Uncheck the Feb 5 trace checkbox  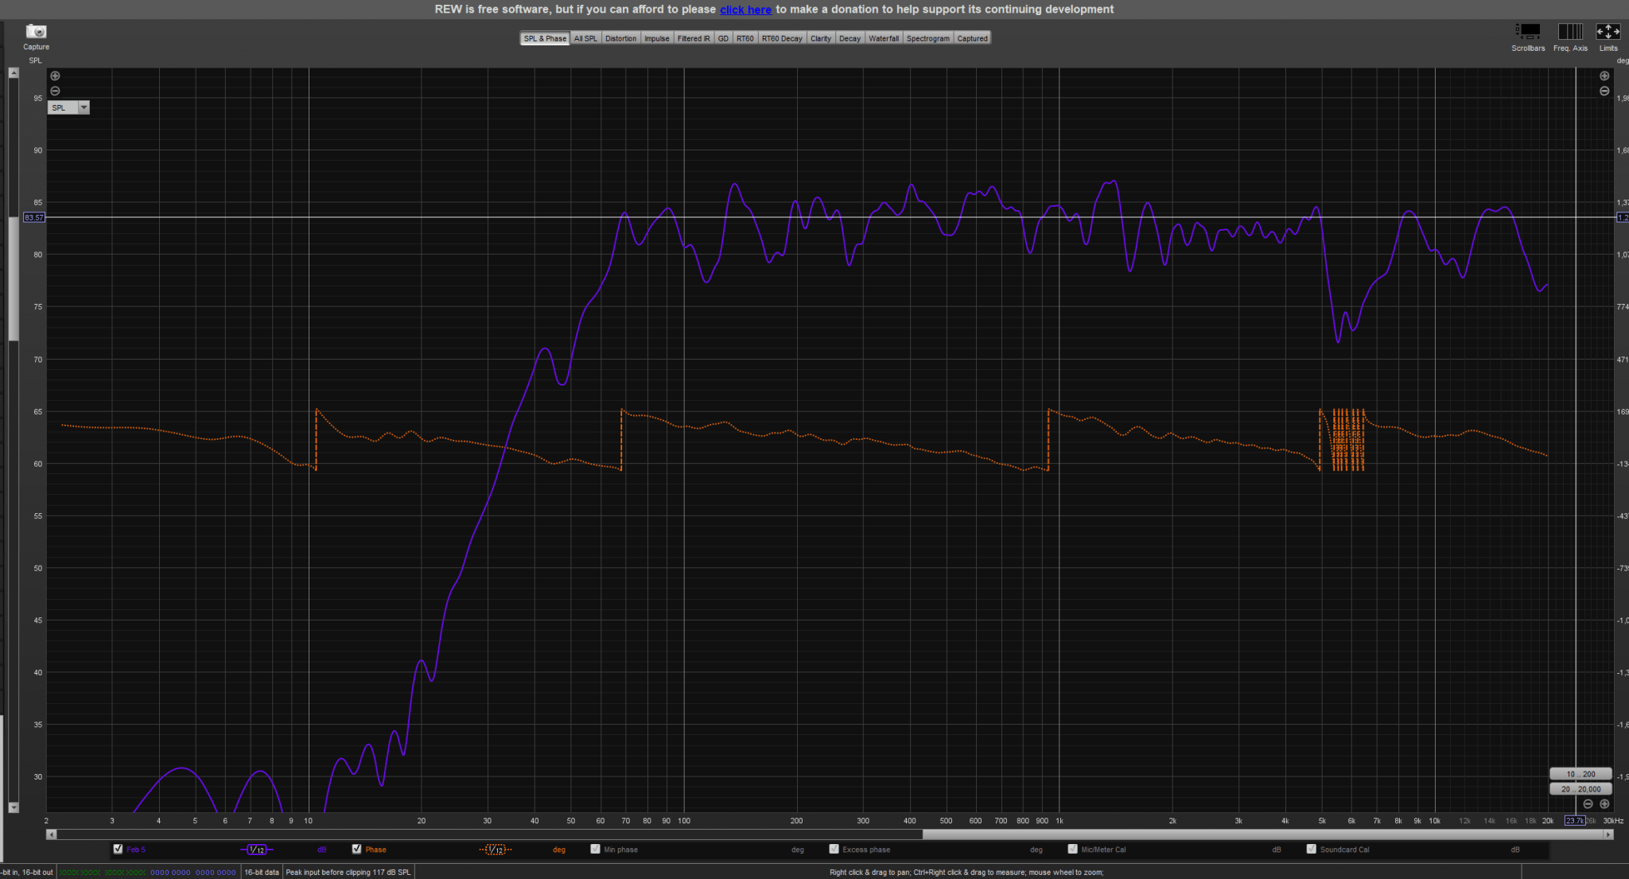click(x=118, y=849)
